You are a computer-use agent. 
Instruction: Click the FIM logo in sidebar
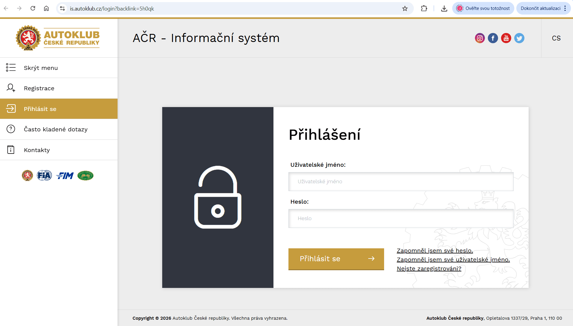pyautogui.click(x=65, y=175)
